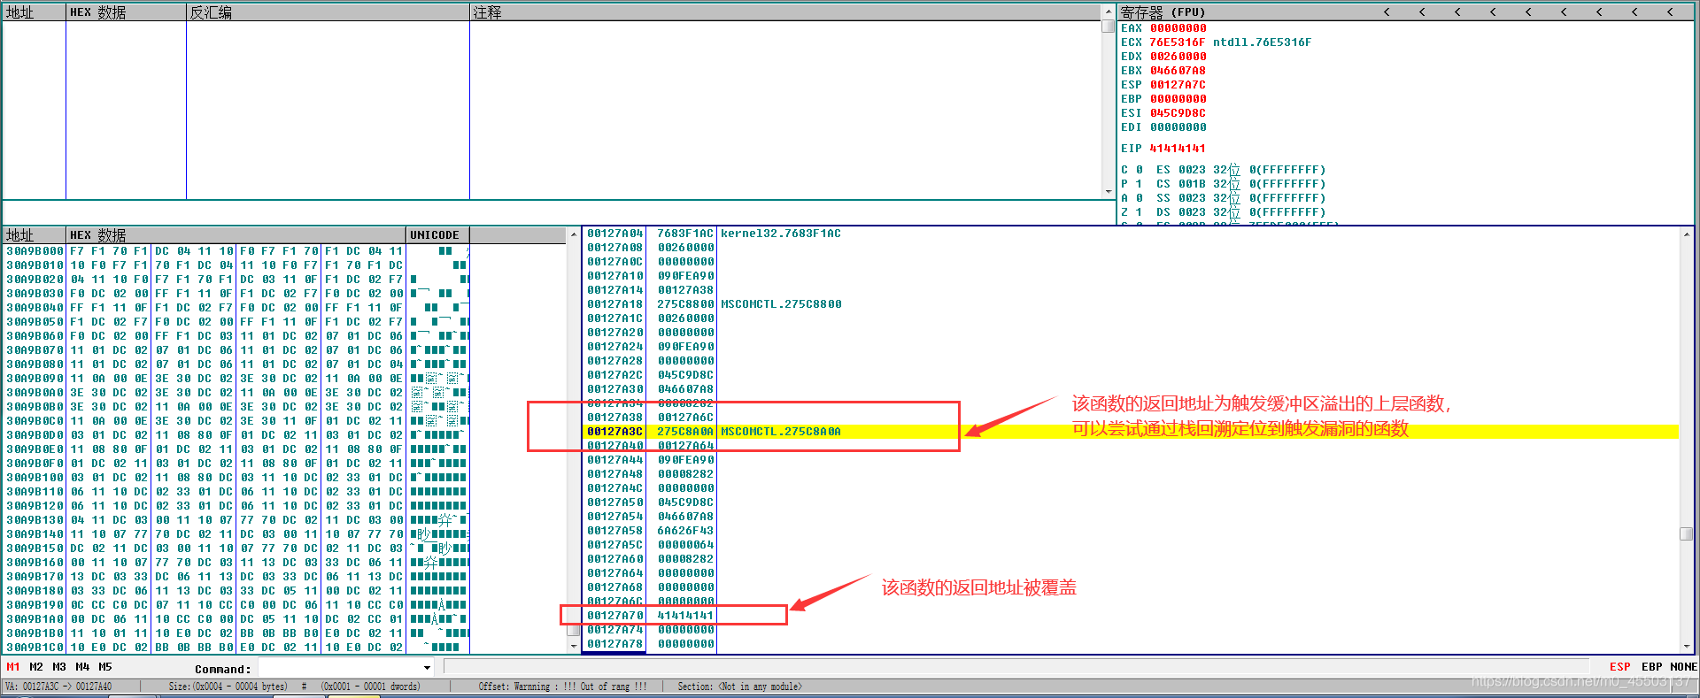Click the EBP stack mode button

pos(1652,667)
